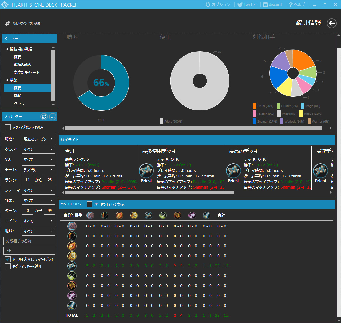Image resolution: width=341 pixels, height=323 pixels.
Task: Go back using the arrow next to 統計情報
Action: [x=332, y=23]
